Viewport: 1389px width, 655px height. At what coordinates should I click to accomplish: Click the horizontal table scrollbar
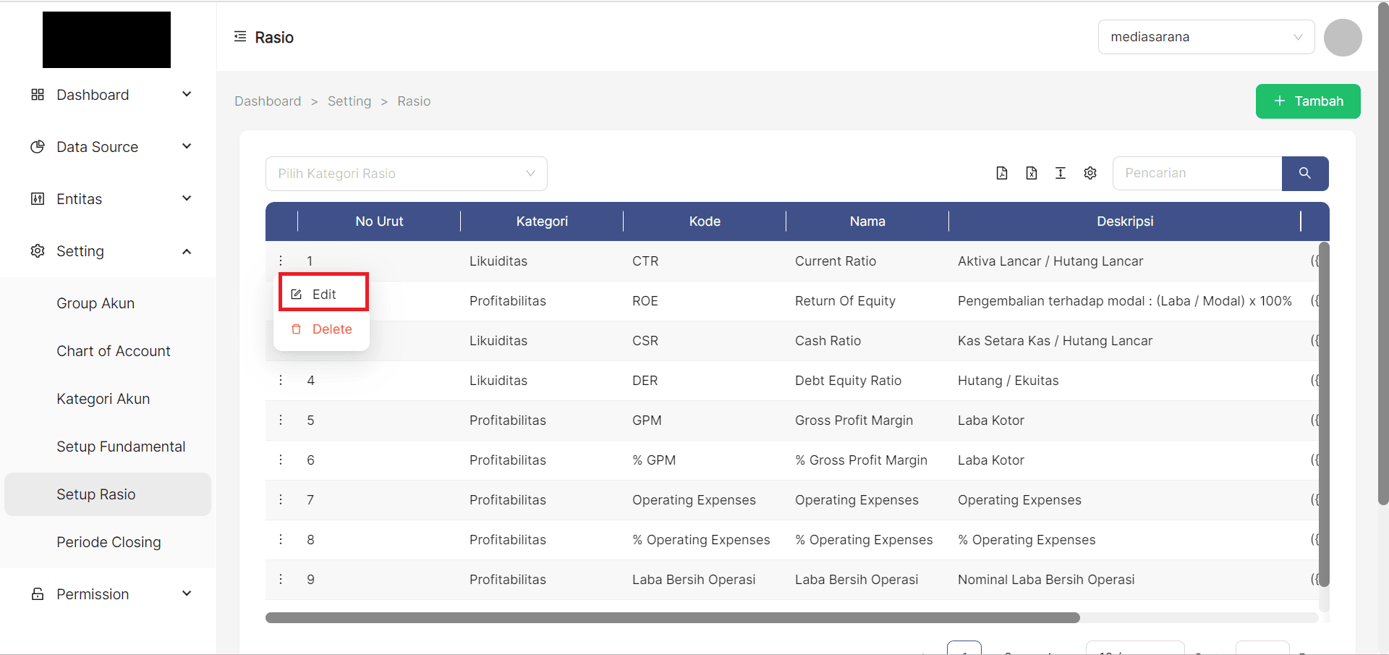coord(672,618)
